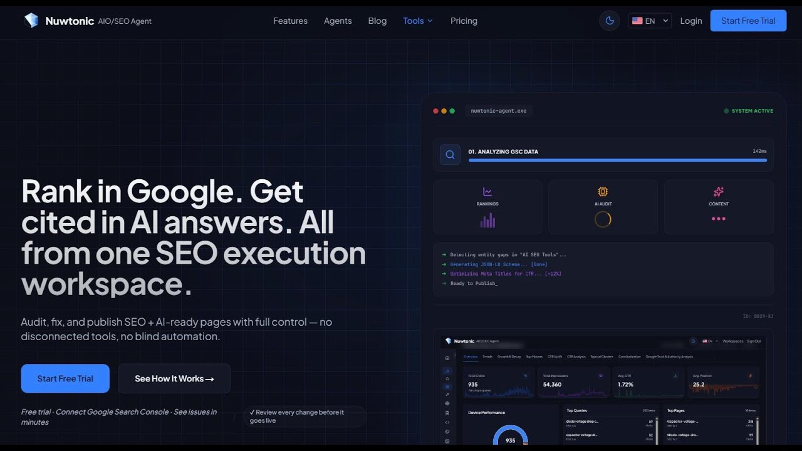
Task: Select the Top Movers tab
Action: [534, 356]
